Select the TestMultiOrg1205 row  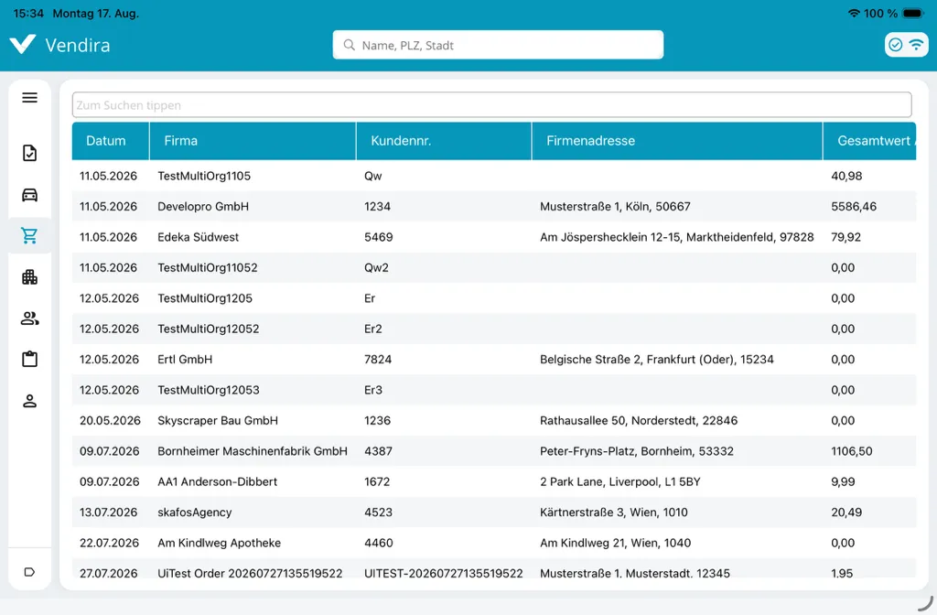coord(494,297)
